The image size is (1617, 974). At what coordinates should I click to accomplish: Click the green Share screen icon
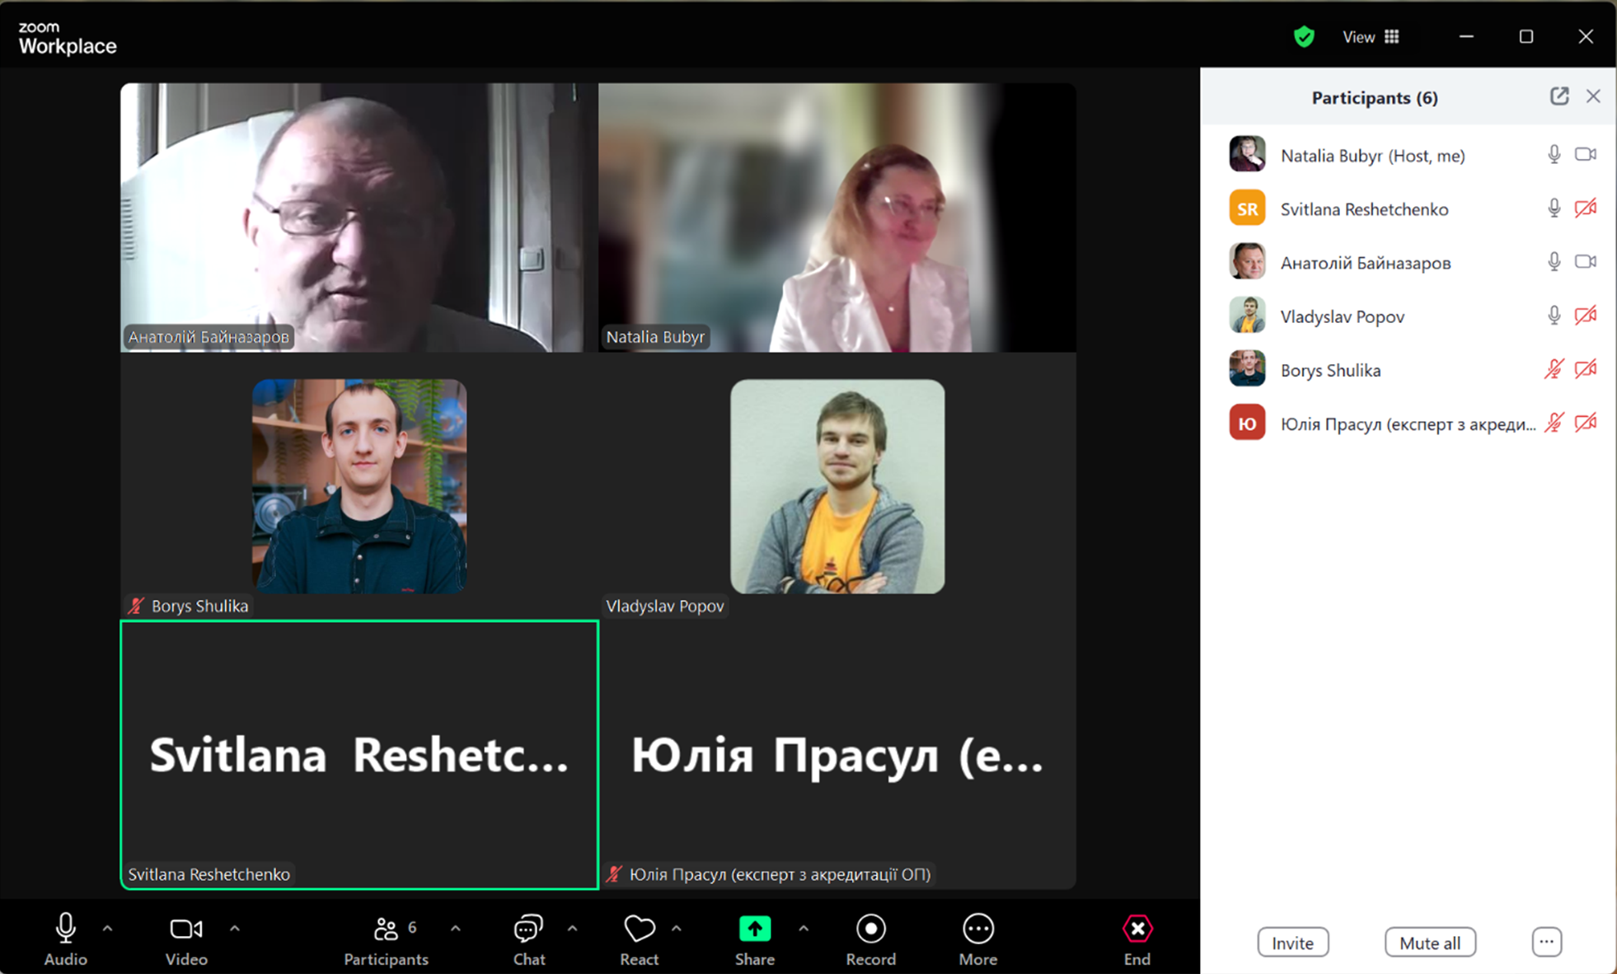pos(754,930)
